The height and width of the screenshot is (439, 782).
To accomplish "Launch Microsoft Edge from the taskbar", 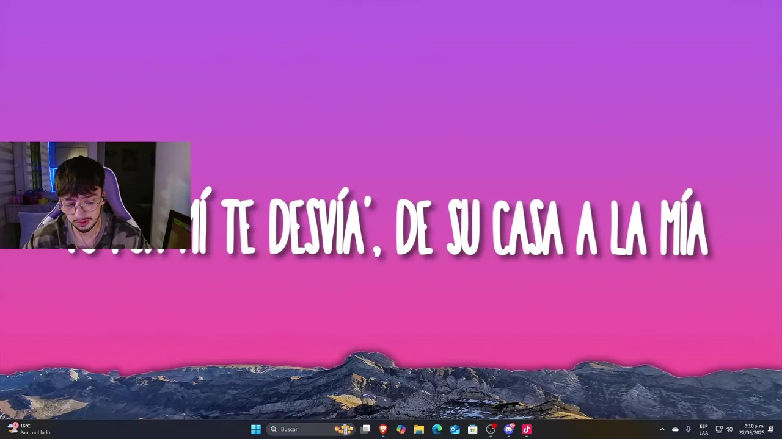I will (437, 429).
